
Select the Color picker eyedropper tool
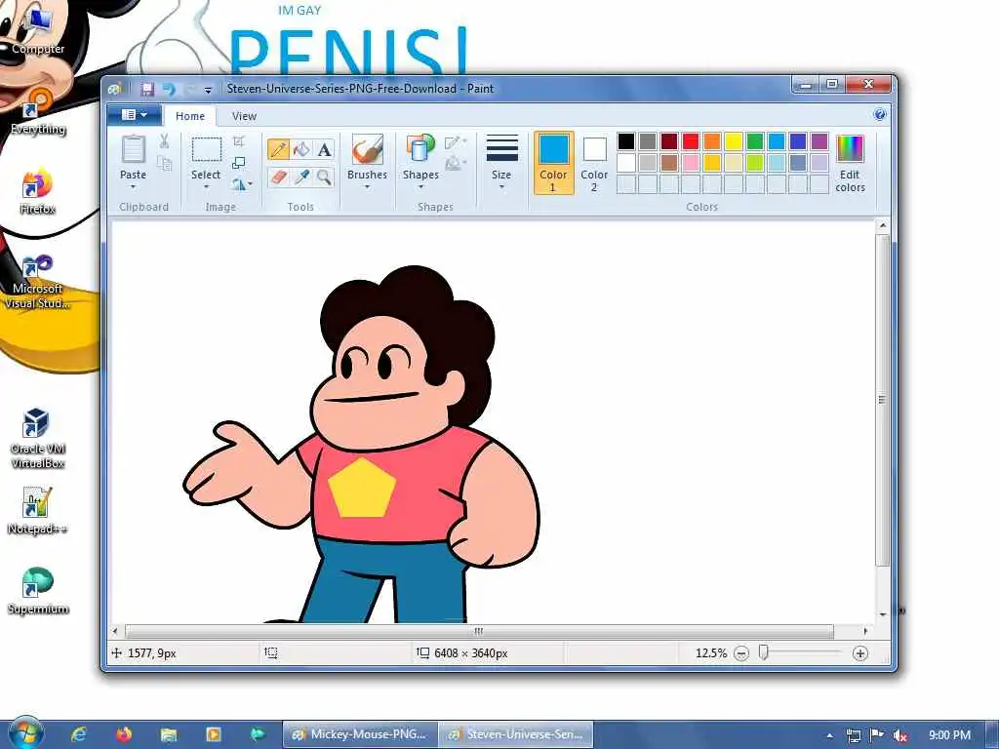click(x=301, y=177)
